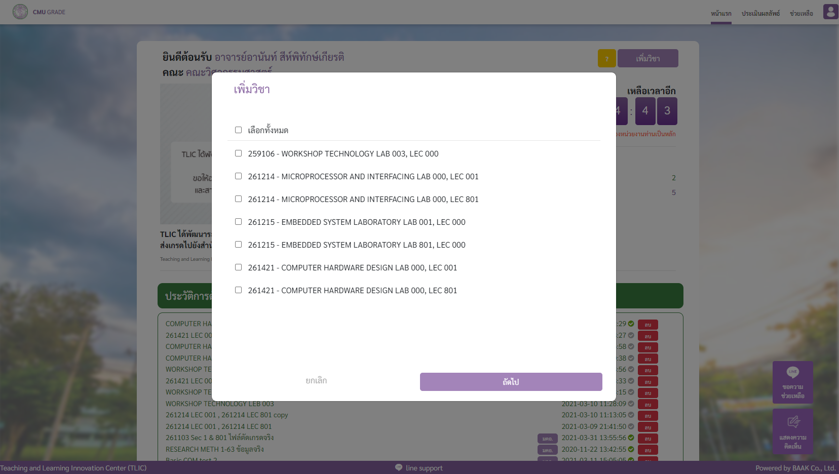This screenshot has width=839, height=474.
Task: Open history entry WORKSHOP TECHNOLOGY LEB 003
Action: pos(219,404)
